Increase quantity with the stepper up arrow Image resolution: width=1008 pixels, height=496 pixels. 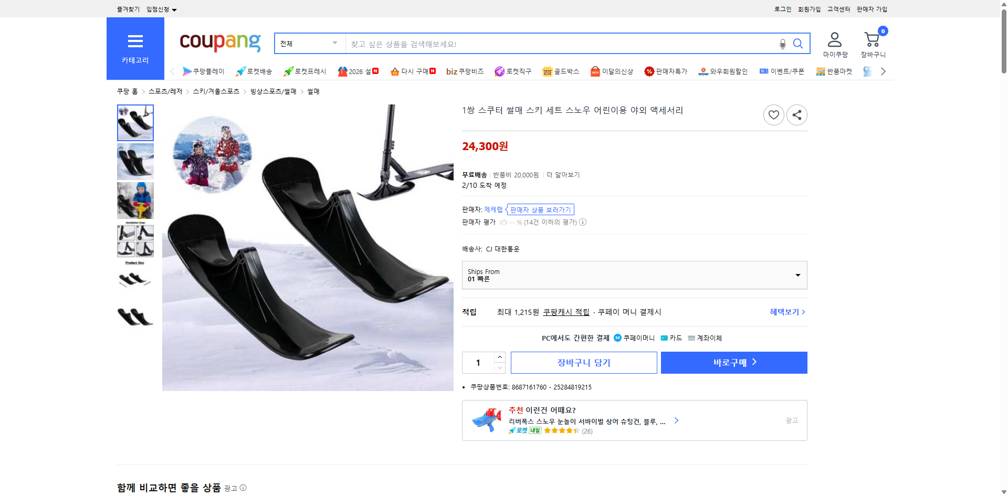[x=499, y=356]
